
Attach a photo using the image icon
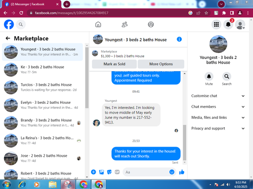101,172
